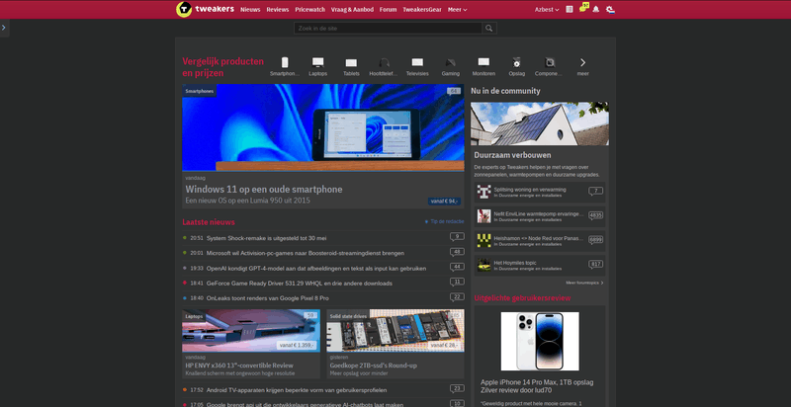Open the 'Duurzaam verbouwen' heading
The image size is (791, 407).
pos(512,155)
